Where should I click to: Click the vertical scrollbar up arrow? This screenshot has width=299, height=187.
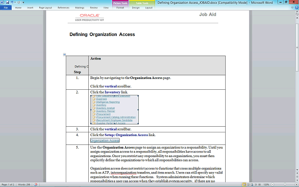point(296,17)
